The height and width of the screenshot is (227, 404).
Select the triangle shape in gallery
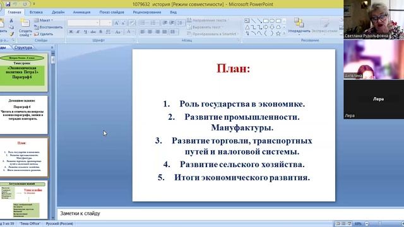[x=247, y=27]
